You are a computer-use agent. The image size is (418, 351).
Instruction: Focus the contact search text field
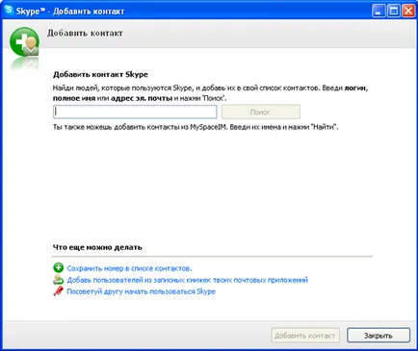(135, 112)
